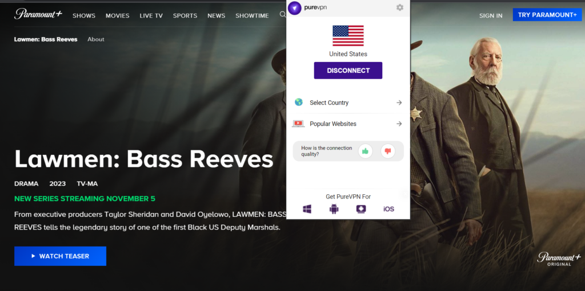
Task: Get PureVPN for Windows icon
Action: click(x=307, y=209)
